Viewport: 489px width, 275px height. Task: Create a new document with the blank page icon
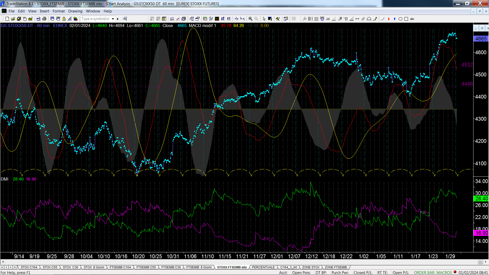7,19
